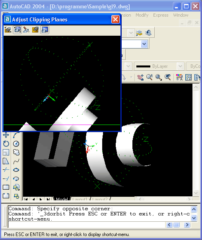This screenshot has height=240, width=202.
Task: Activate Zoom Realtime magnifier
Action: pos(150,77)
